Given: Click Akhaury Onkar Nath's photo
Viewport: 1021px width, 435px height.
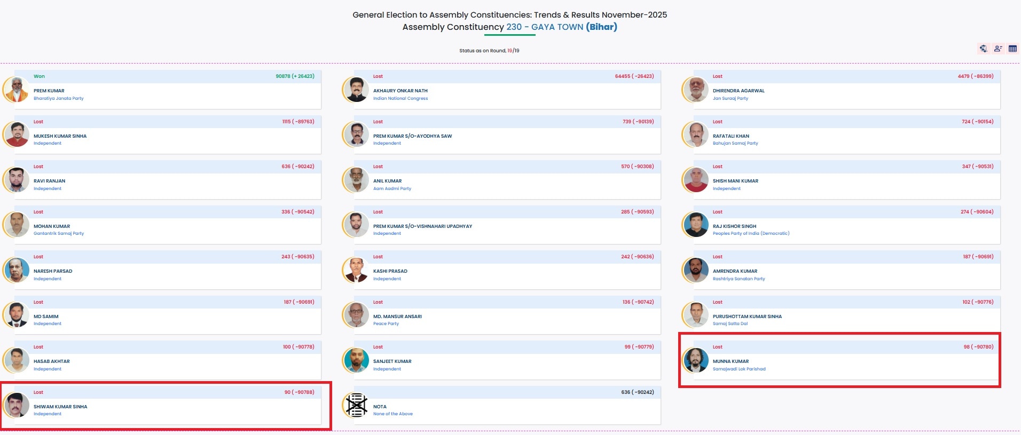Looking at the screenshot, I should coord(356,90).
